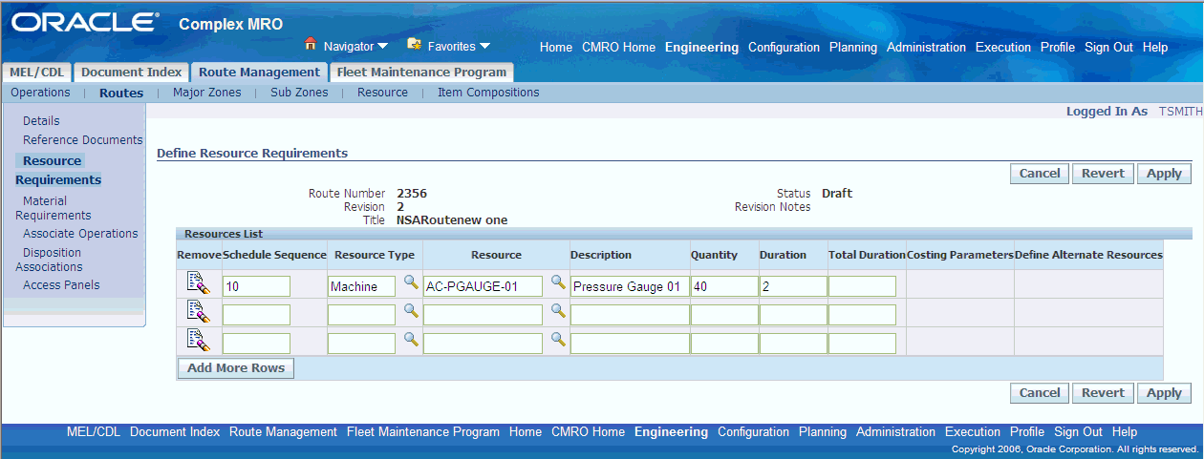
Task: Open Associate Operations in side menu
Action: click(x=80, y=234)
